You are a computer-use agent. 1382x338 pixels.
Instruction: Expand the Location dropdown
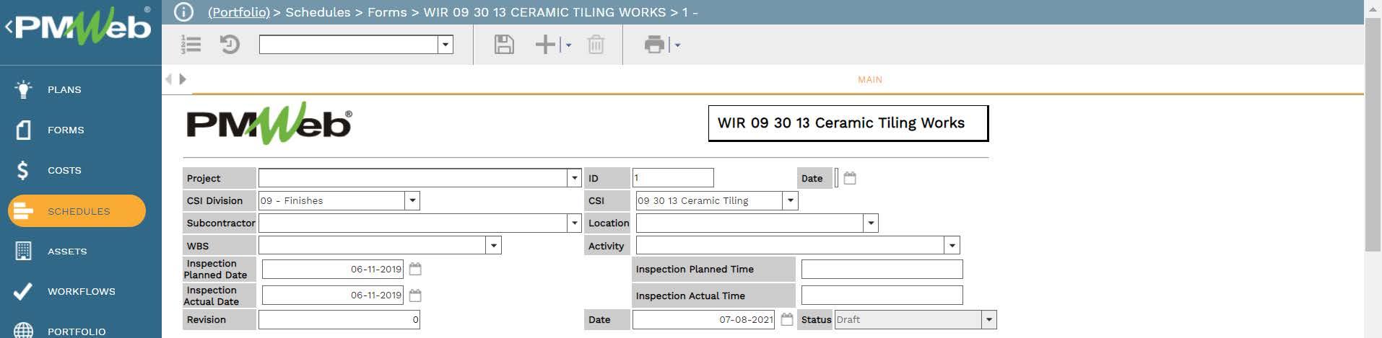871,223
